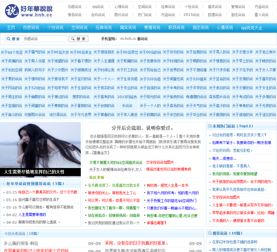Image resolution: width=277 pixels, height=252 pixels.
Task: Open 在家闷米饭也是不错的选择哟
Action: [x=235, y=242]
